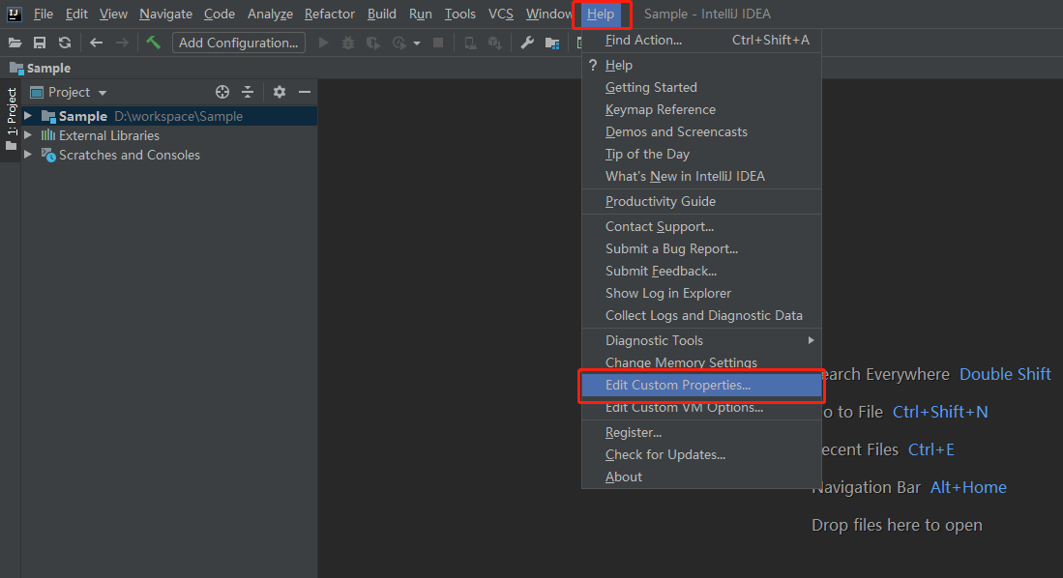
Task: Click the greyed boxes-with-down-arrow toolbar icon
Action: [495, 43]
